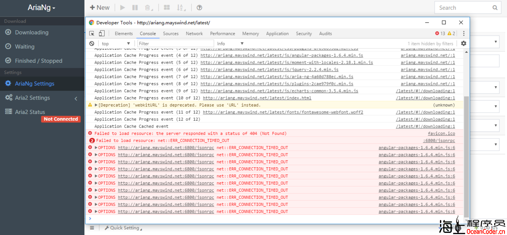Activate the inspect element picker icon
Viewport: 507px width, 235px height.
coord(92,33)
